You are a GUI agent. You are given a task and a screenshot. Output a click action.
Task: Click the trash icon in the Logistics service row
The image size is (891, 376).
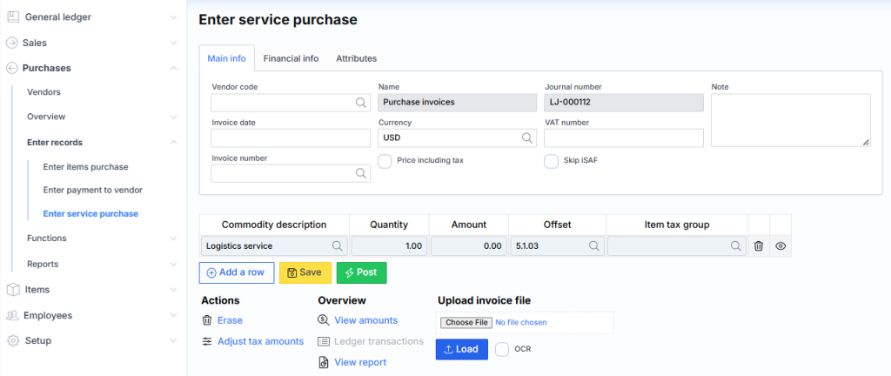(758, 246)
